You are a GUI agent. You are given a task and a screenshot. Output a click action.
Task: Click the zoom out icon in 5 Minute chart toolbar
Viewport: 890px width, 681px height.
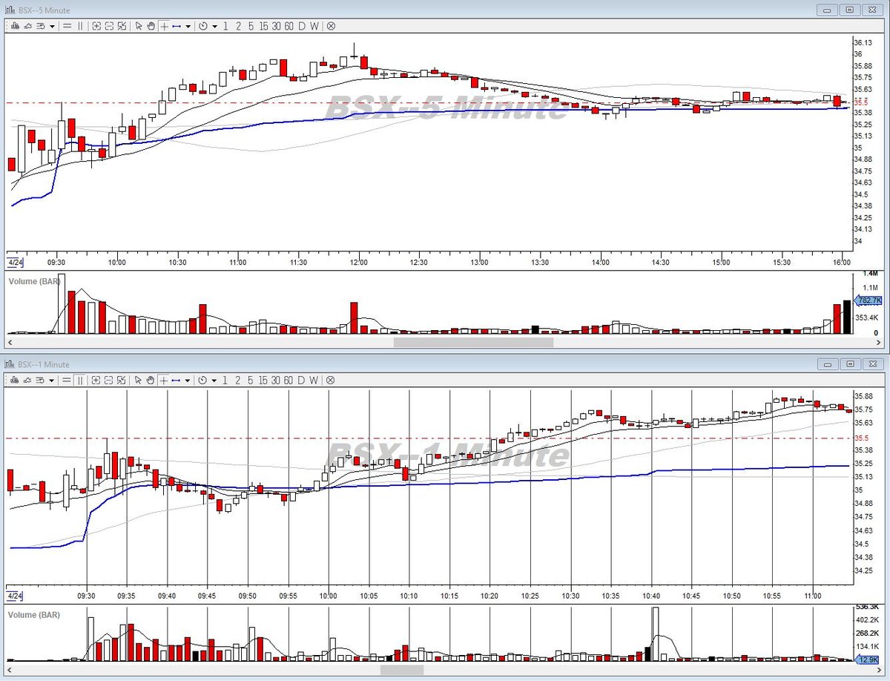pos(109,26)
